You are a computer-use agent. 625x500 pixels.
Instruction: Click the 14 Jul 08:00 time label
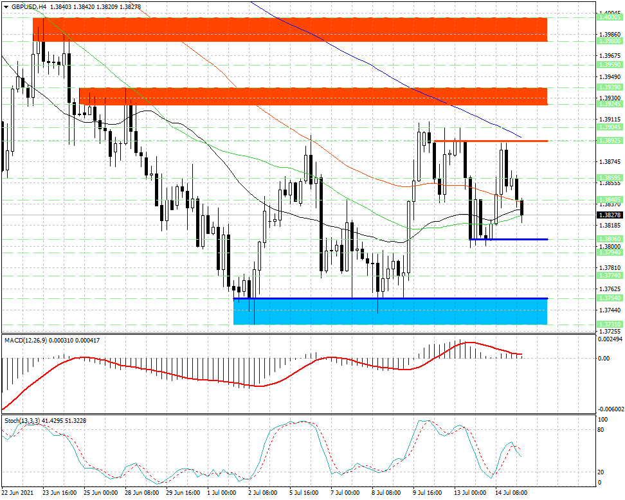tap(512, 493)
